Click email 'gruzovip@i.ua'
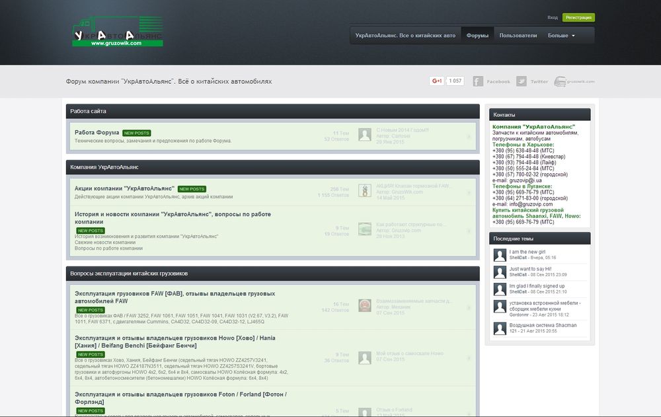Viewport: 661px width, 417px height. pos(525,180)
